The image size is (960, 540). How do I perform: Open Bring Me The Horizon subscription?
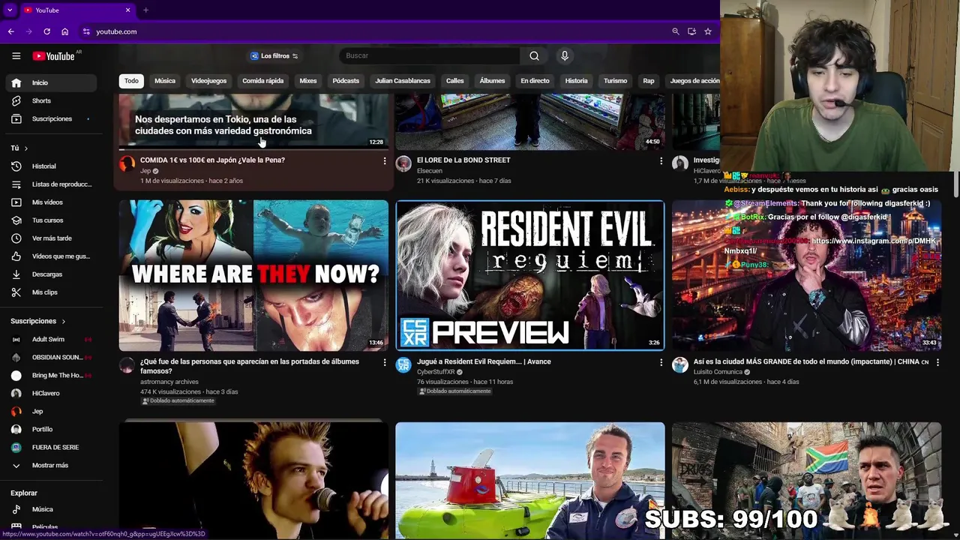pos(49,375)
